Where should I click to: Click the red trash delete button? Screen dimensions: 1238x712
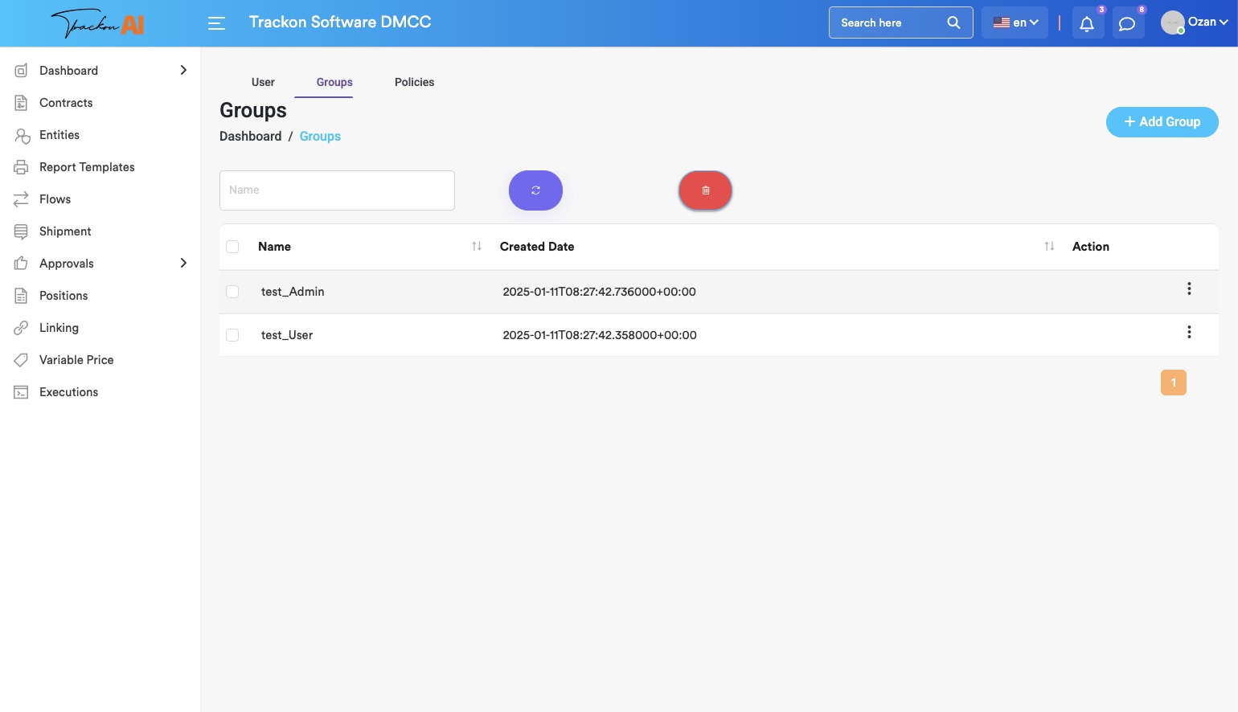(705, 190)
